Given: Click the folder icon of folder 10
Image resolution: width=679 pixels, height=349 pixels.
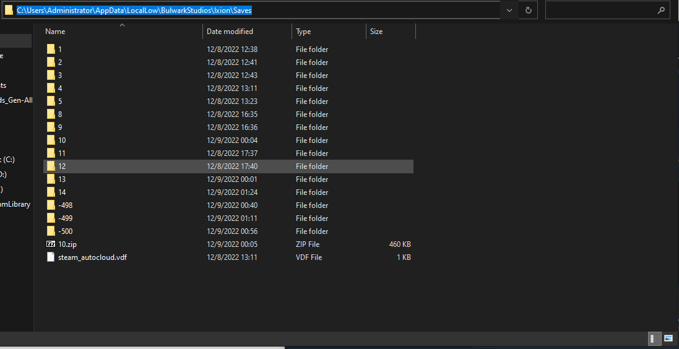Looking at the screenshot, I should click(51, 140).
